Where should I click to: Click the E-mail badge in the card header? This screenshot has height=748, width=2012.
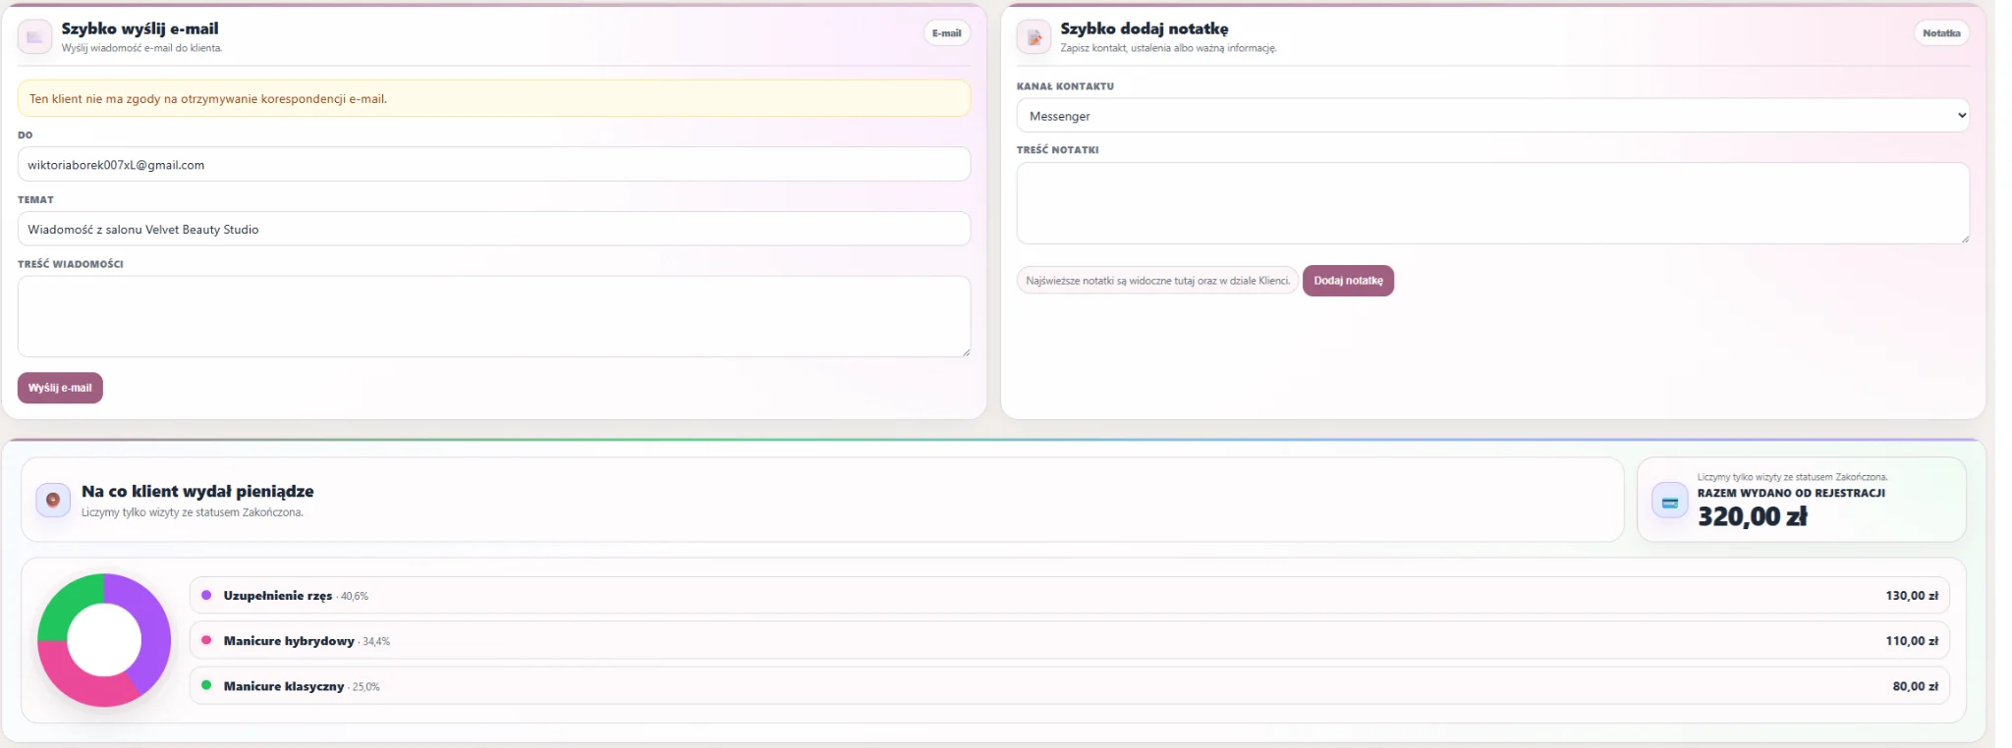click(x=947, y=33)
